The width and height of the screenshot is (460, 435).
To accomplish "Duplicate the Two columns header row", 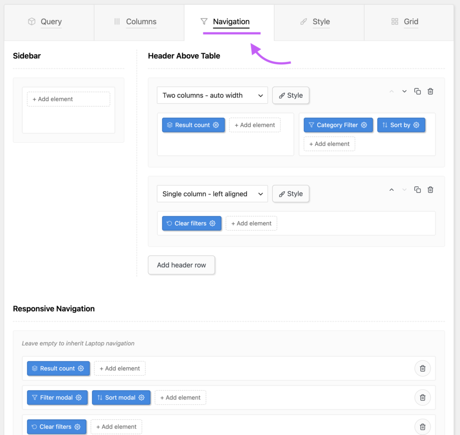I will (x=417, y=92).
